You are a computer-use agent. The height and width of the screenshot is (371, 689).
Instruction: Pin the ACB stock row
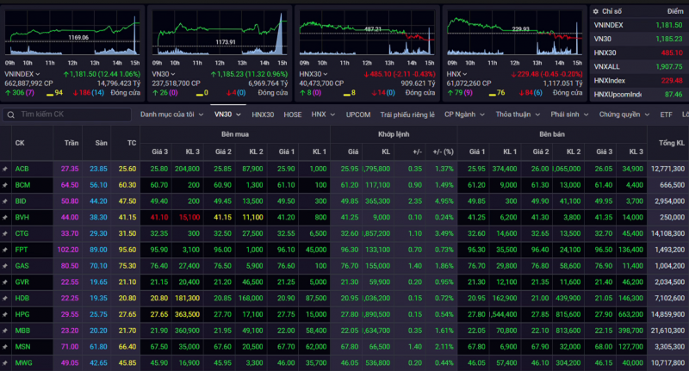tap(5, 169)
